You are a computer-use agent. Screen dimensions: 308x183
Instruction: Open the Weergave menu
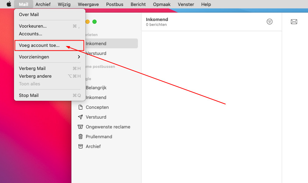(88, 4)
